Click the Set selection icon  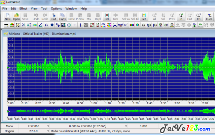tap(144, 17)
